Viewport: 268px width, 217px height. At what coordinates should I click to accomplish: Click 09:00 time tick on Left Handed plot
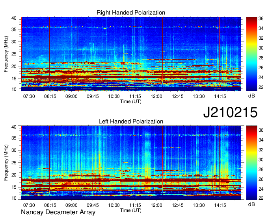click(71, 205)
